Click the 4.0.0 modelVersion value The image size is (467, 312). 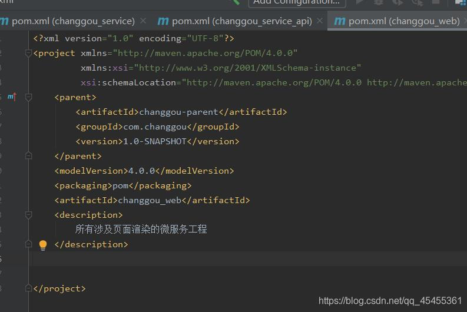point(142,171)
